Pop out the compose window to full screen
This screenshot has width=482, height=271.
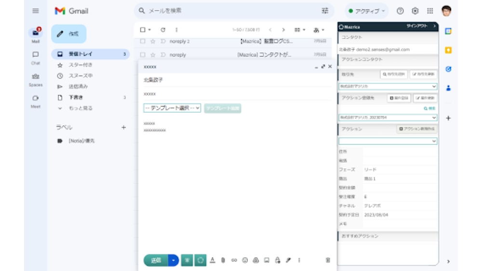pos(323,66)
